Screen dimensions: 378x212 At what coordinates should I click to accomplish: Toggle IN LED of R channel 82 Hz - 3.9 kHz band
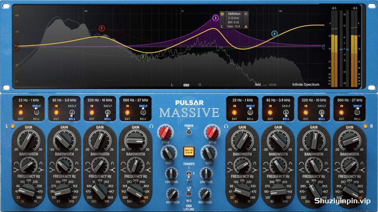[270, 112]
